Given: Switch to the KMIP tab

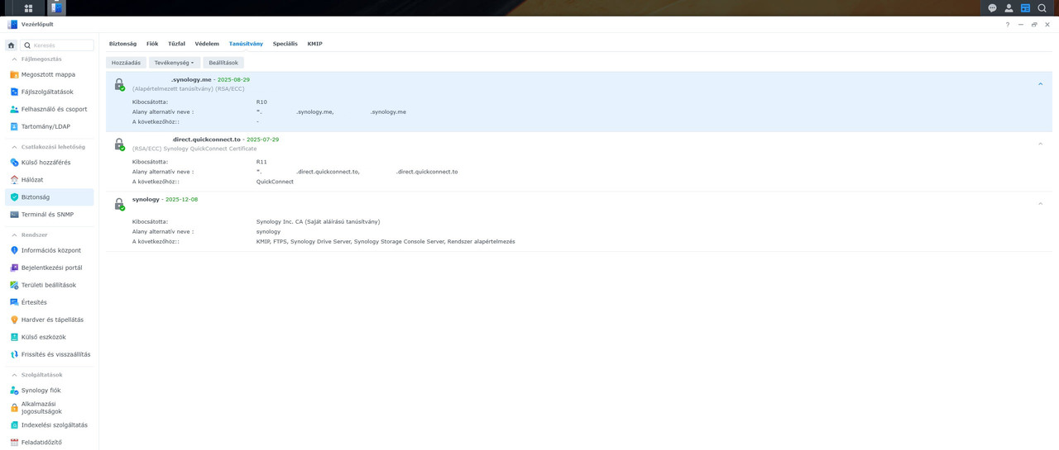Looking at the screenshot, I should [314, 44].
